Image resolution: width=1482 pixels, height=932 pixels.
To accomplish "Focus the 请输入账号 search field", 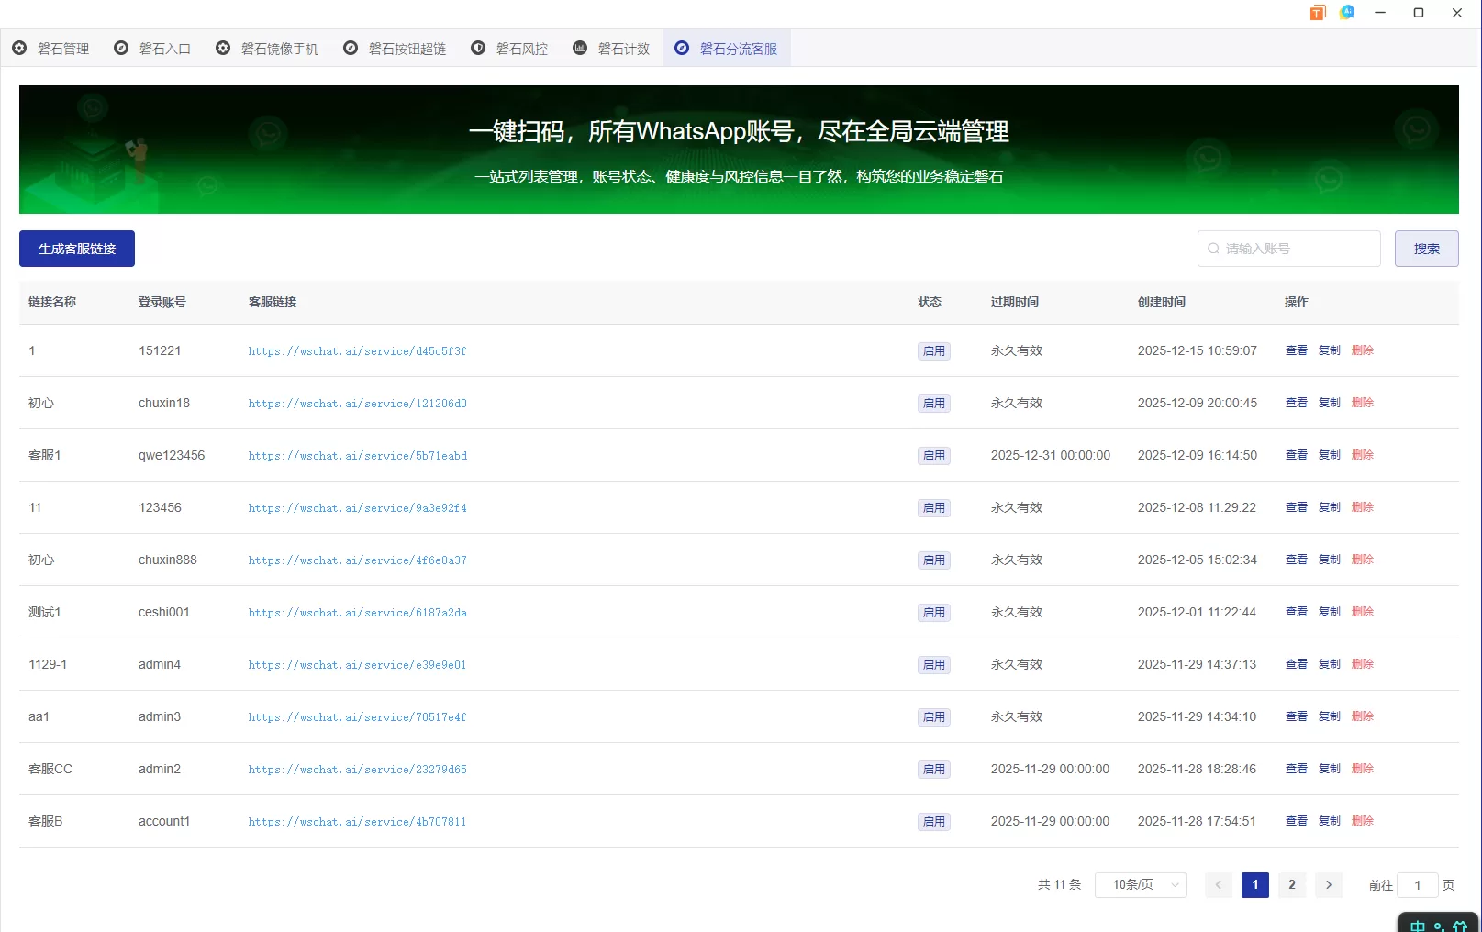I will 1296,249.
